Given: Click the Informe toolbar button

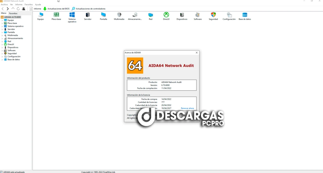Looking at the screenshot, I should tap(35, 9).
